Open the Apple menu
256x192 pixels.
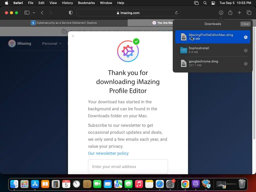tap(6, 3)
